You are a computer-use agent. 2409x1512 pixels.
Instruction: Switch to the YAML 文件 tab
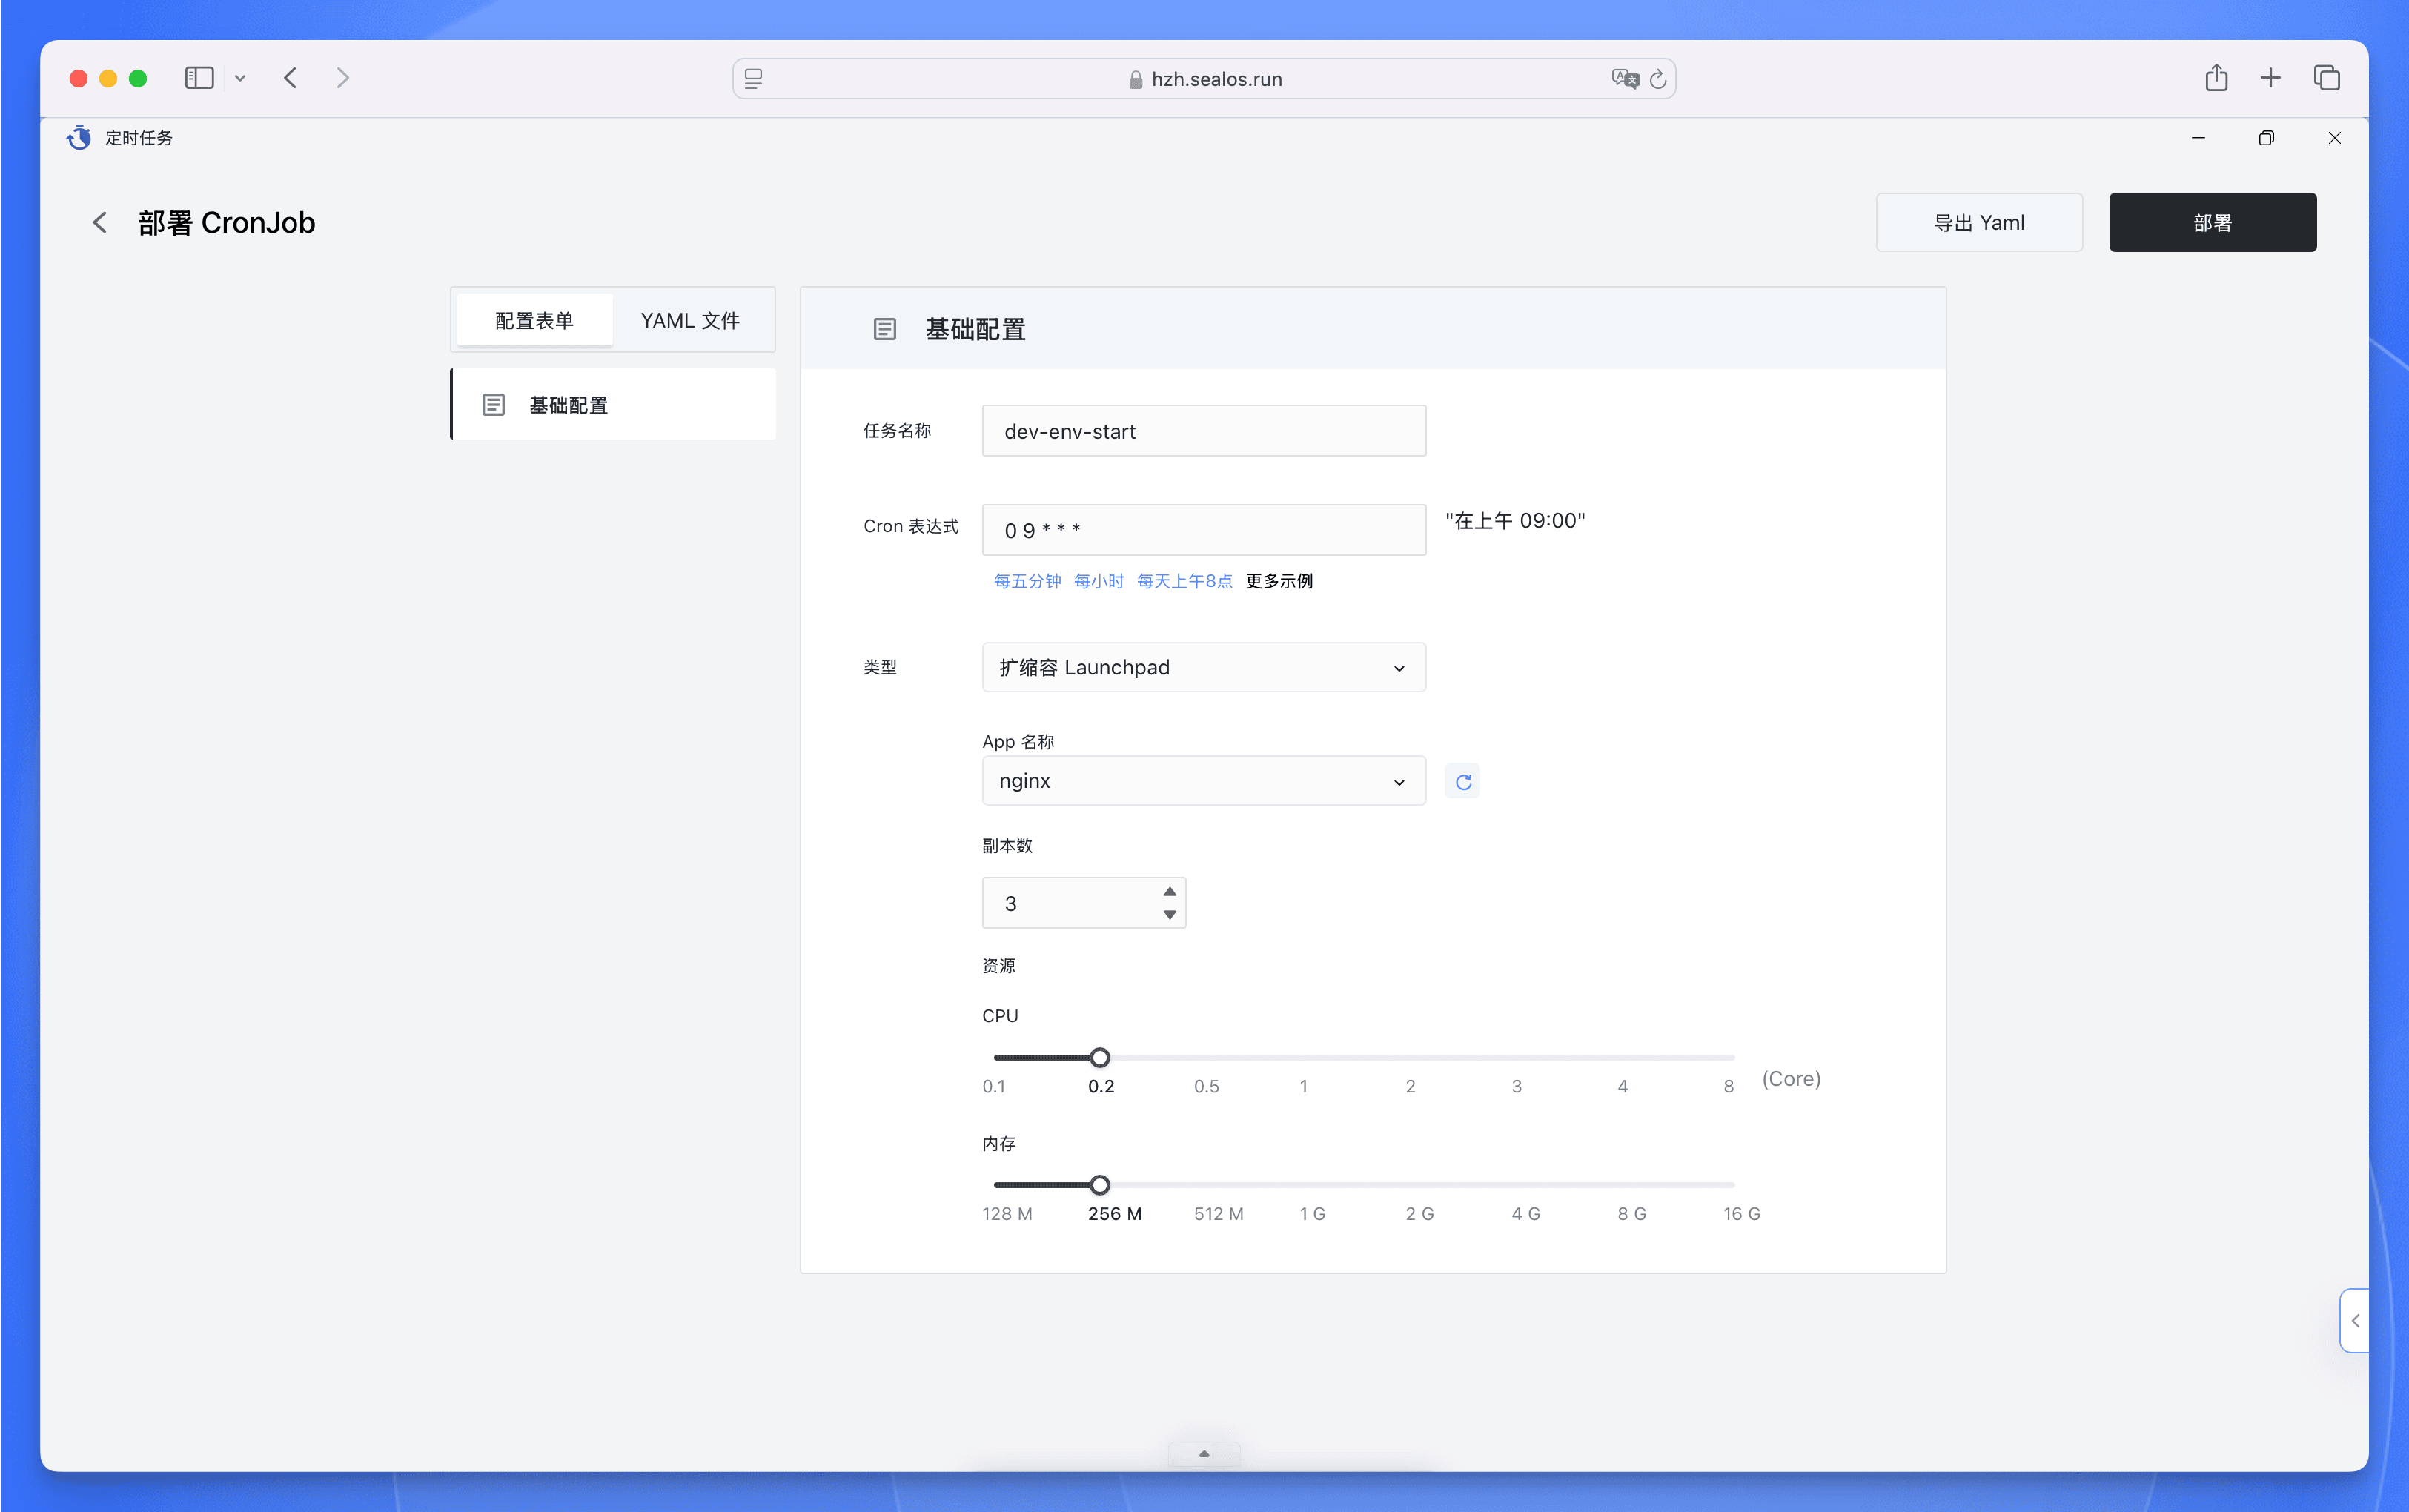pyautogui.click(x=690, y=320)
